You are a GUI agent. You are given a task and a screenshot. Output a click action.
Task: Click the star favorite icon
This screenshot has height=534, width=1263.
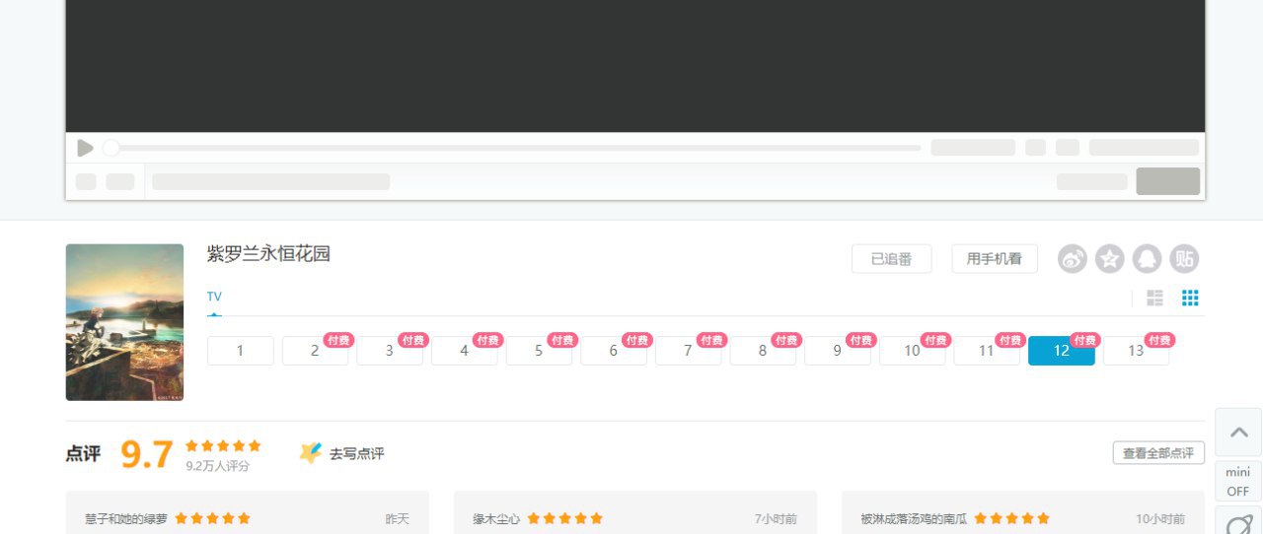1110,259
